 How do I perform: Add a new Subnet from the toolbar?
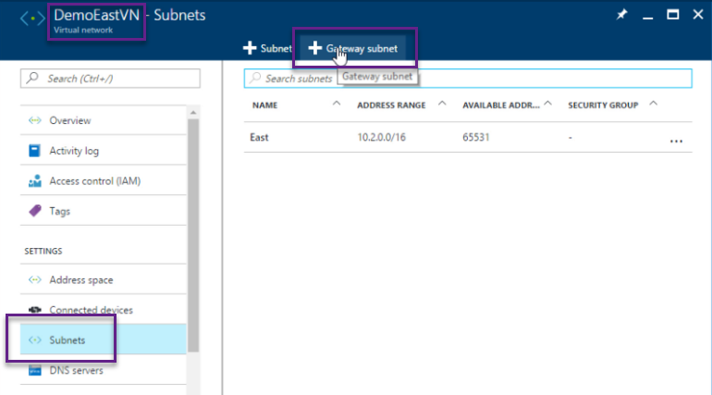pyautogui.click(x=267, y=48)
